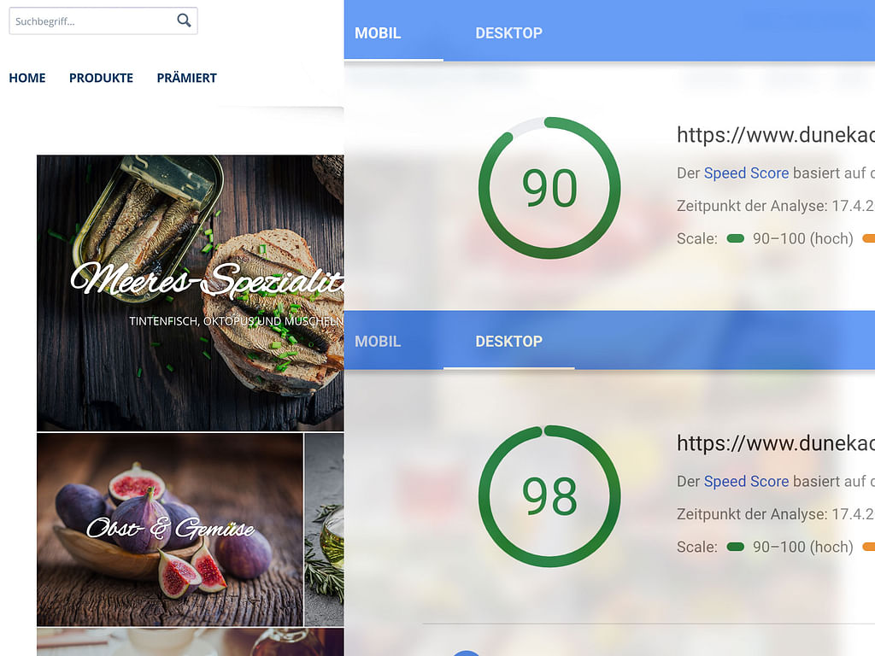Open the PRODUKTE menu item
The image size is (875, 656).
pyautogui.click(x=101, y=78)
